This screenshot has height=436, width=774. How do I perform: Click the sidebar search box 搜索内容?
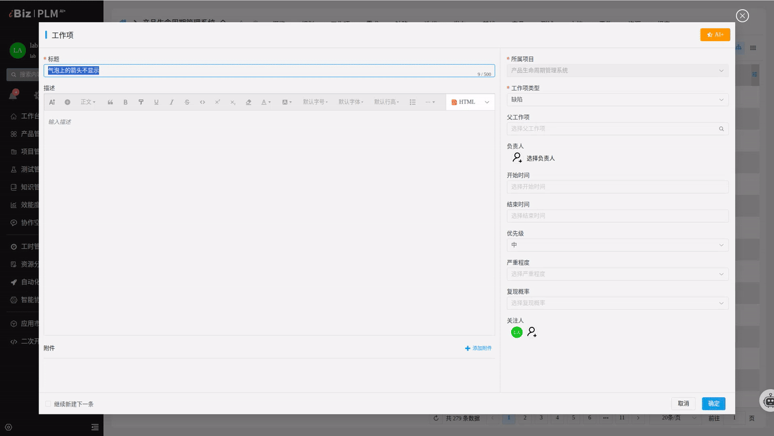coord(23,75)
